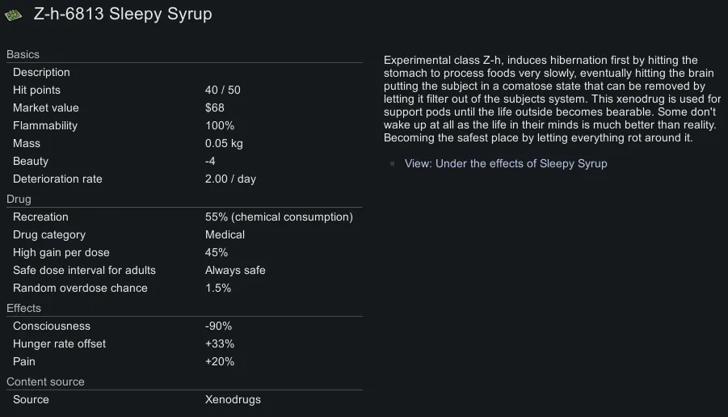Click the Pain effect row
This screenshot has width=728, height=417.
[184, 362]
